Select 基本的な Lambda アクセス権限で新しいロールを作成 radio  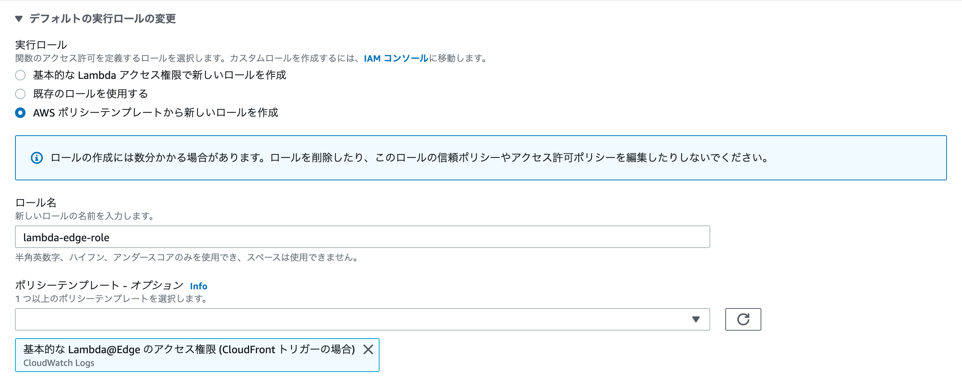[20, 75]
